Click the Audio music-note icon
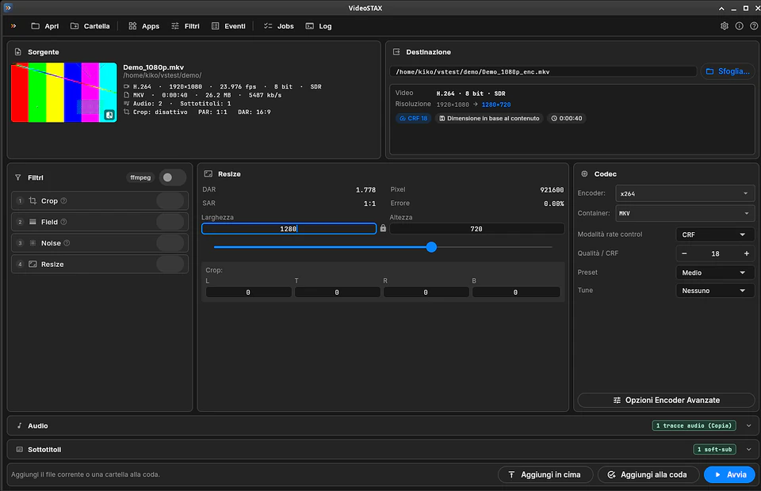 pos(19,425)
